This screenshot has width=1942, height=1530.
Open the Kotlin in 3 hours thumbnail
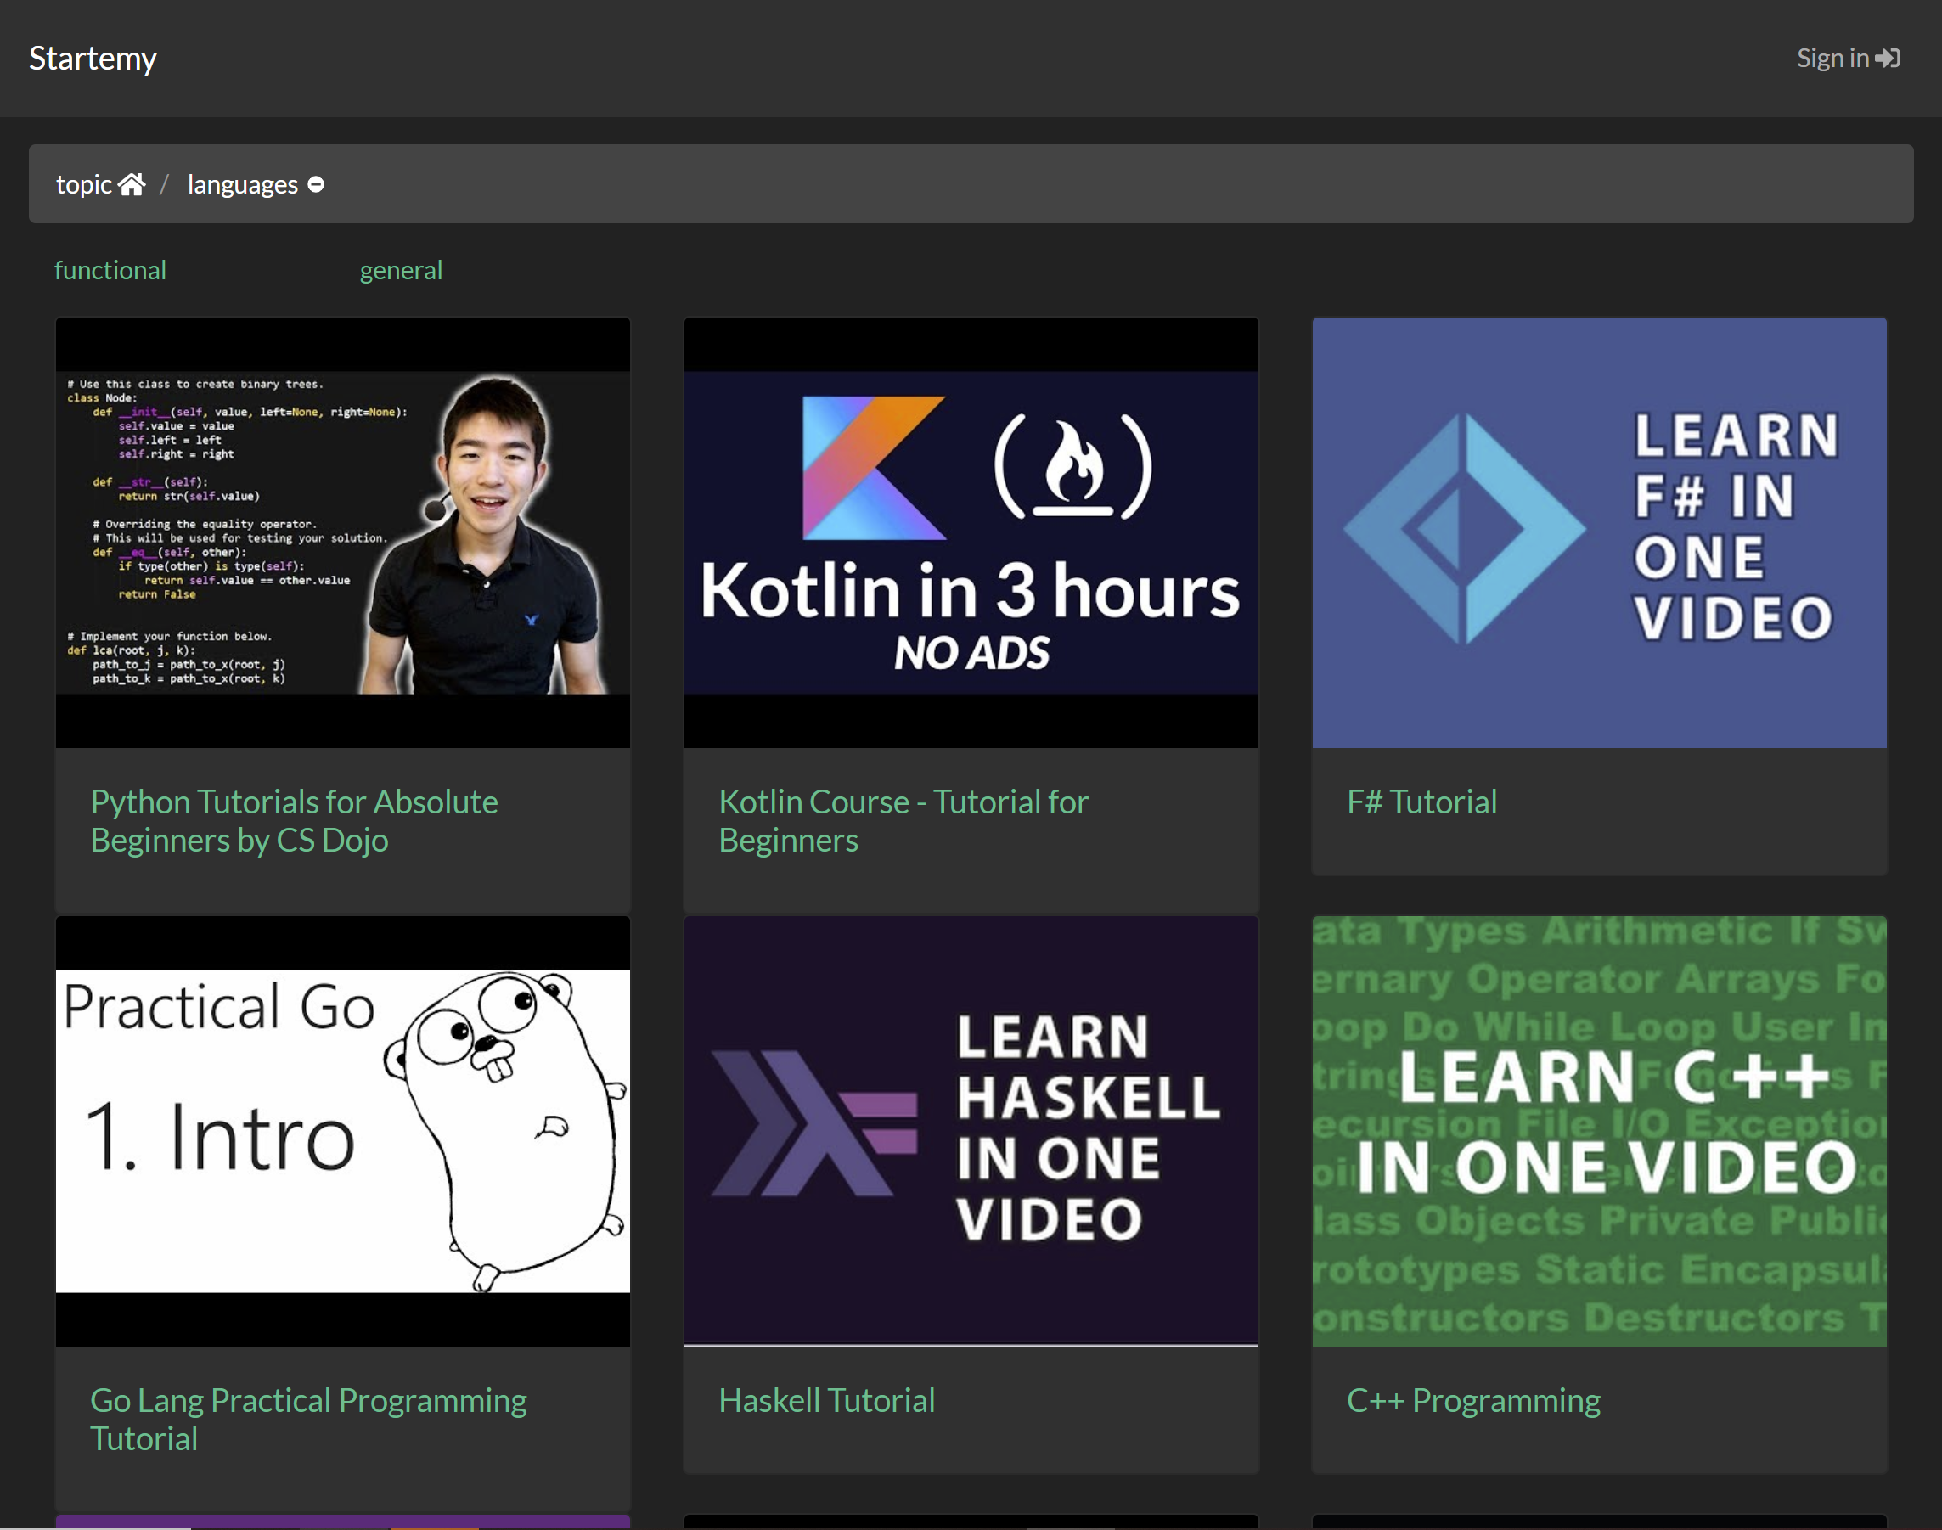pyautogui.click(x=970, y=532)
